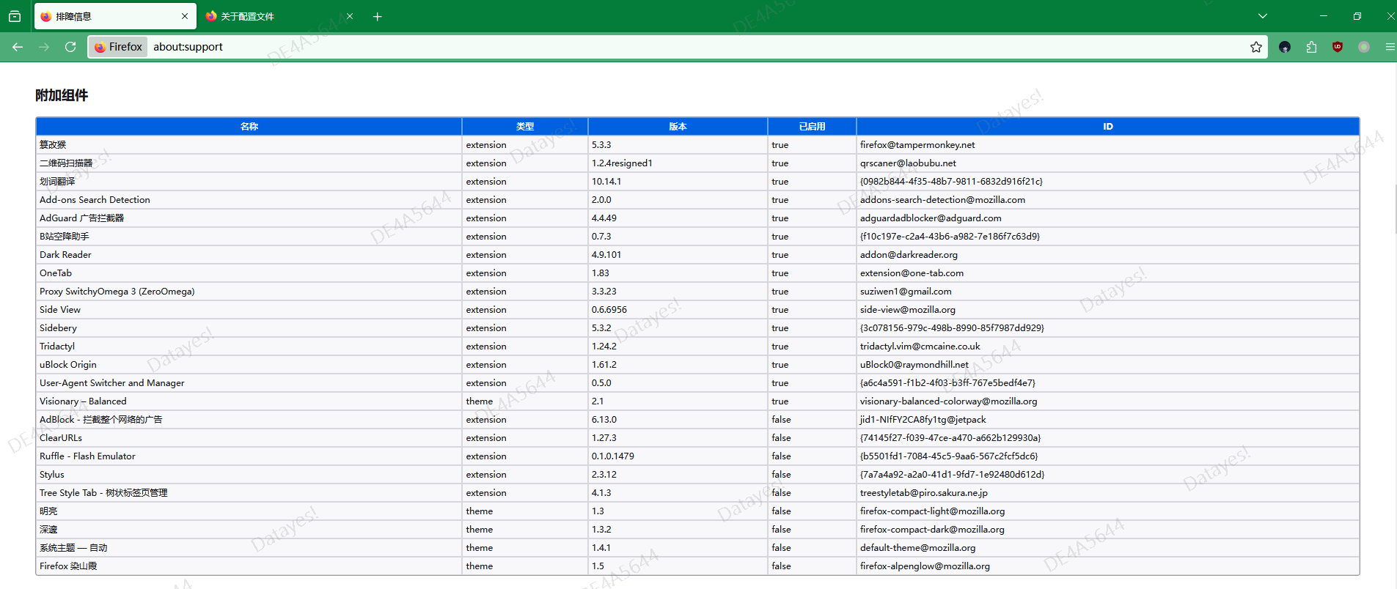Click the round avatar extension icon
Image resolution: width=1397 pixels, height=589 pixels.
tap(1285, 47)
